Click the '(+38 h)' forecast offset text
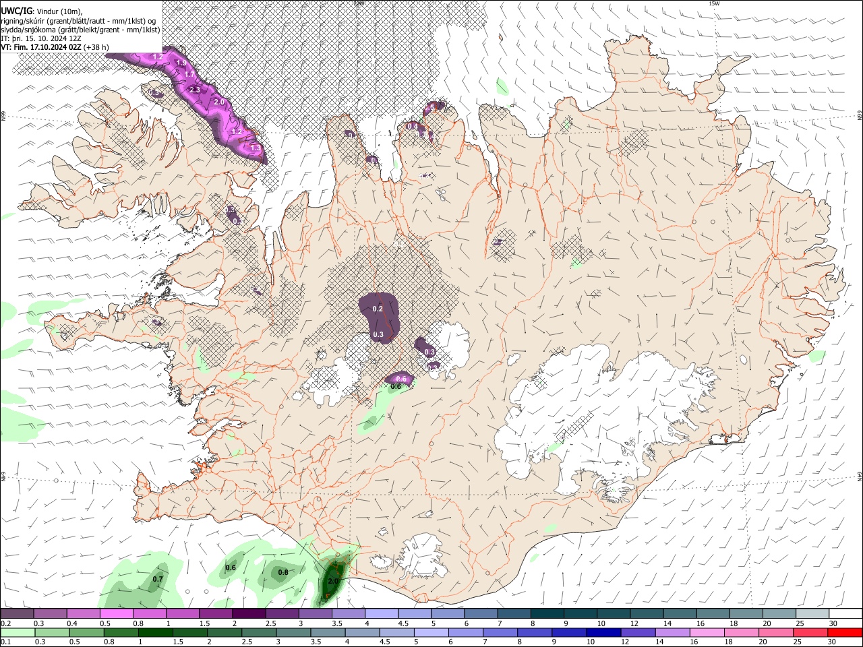 [x=97, y=47]
